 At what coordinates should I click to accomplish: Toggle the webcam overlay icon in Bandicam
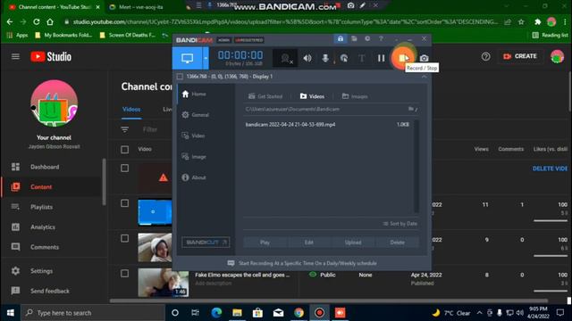[285, 58]
